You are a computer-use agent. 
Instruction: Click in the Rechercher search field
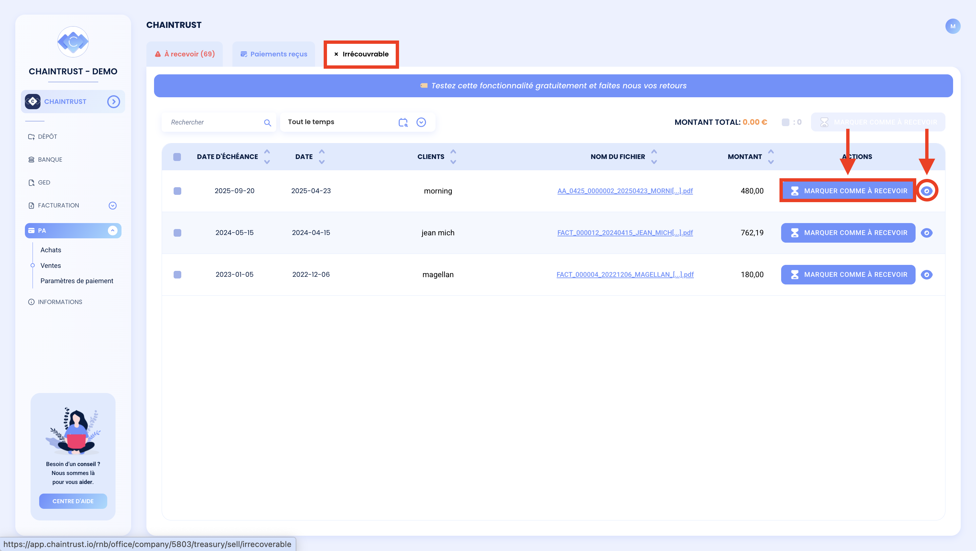[x=214, y=122]
